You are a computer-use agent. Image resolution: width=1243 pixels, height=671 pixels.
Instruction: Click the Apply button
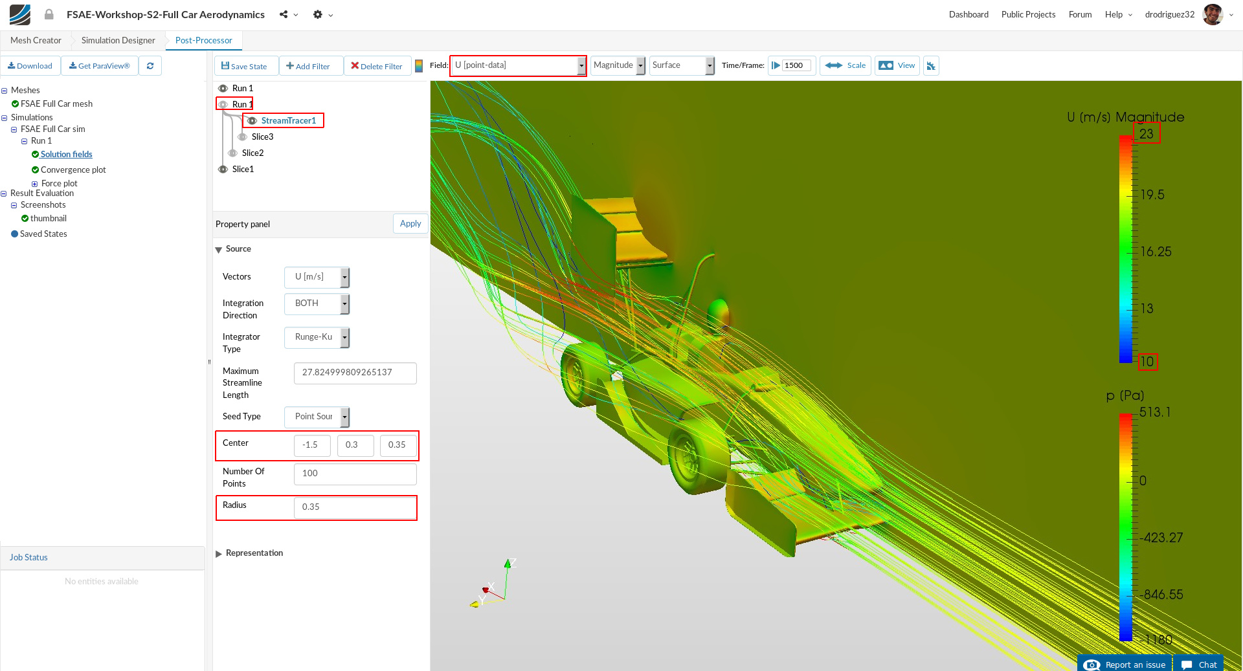click(410, 224)
